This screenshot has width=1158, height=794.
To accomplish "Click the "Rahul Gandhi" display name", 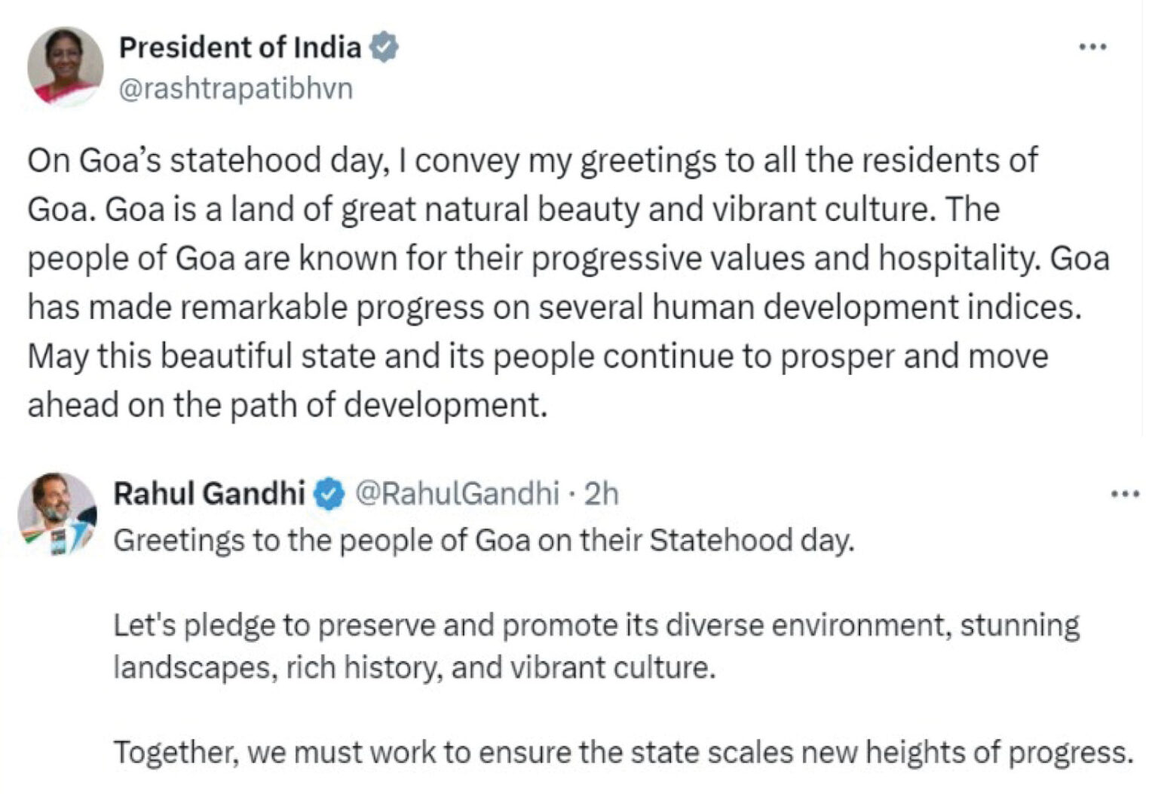I will coord(208,494).
